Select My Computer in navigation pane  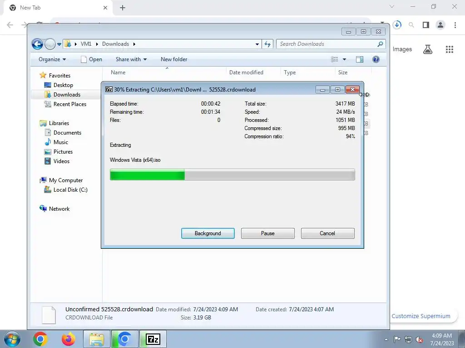(x=66, y=180)
